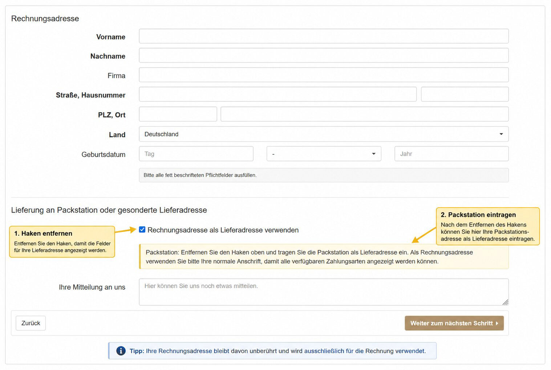Open the Land dropdown showing Deutschland
The width and height of the screenshot is (551, 370).
click(x=324, y=134)
